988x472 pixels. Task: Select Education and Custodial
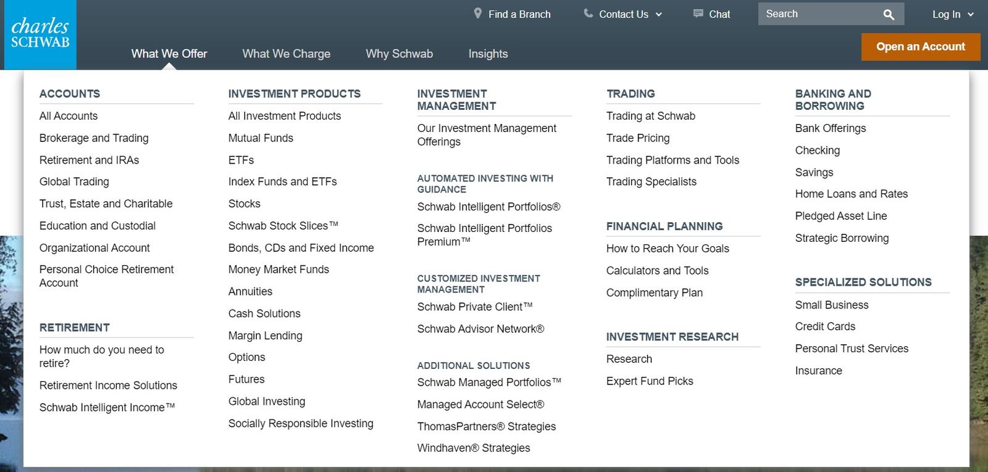click(x=98, y=226)
